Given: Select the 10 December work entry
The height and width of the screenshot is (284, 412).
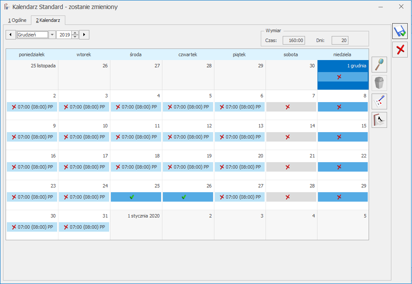Looking at the screenshot, I should point(84,137).
